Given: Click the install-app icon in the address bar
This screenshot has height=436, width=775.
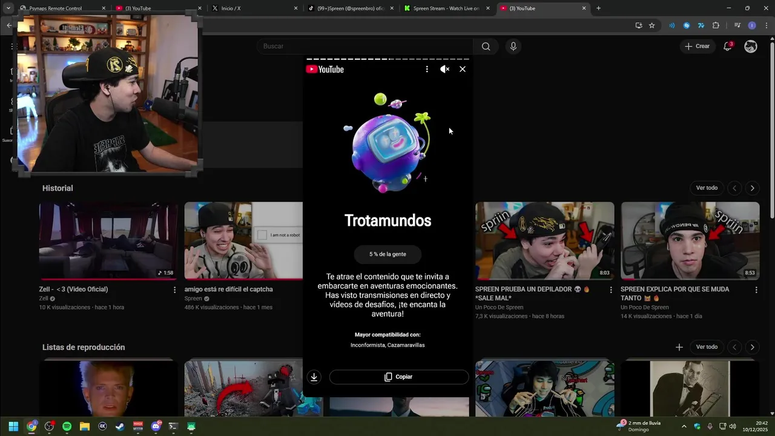Looking at the screenshot, I should tap(639, 25).
